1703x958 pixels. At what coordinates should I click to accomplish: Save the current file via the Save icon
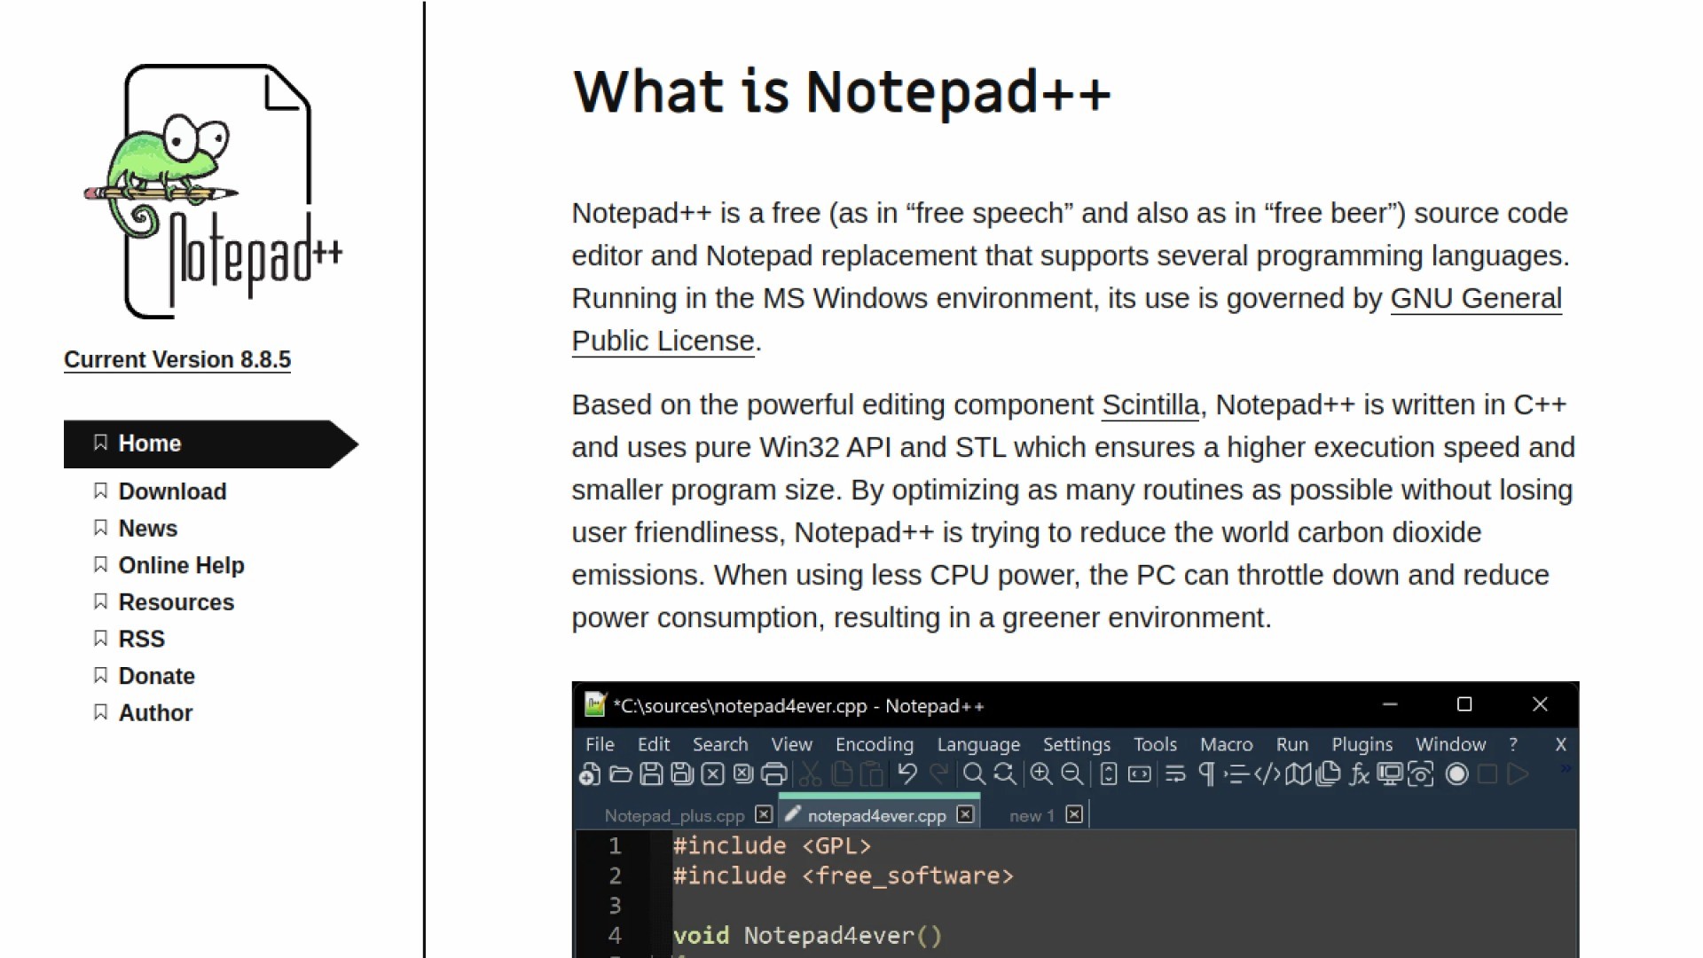tap(651, 774)
